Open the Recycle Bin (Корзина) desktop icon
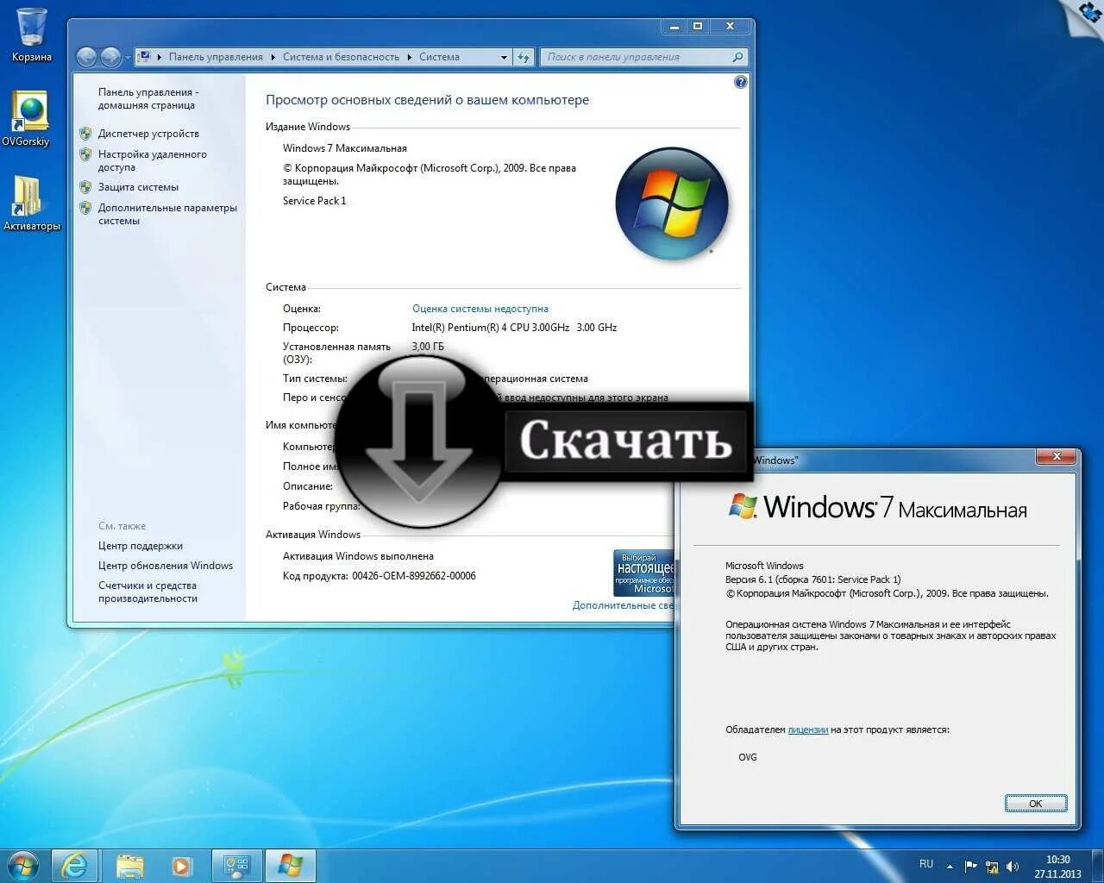 (x=32, y=34)
